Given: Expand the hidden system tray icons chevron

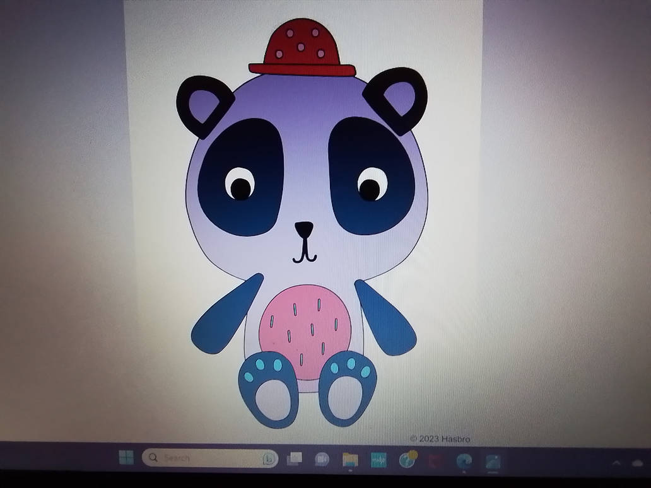Looking at the screenshot, I should click(616, 463).
